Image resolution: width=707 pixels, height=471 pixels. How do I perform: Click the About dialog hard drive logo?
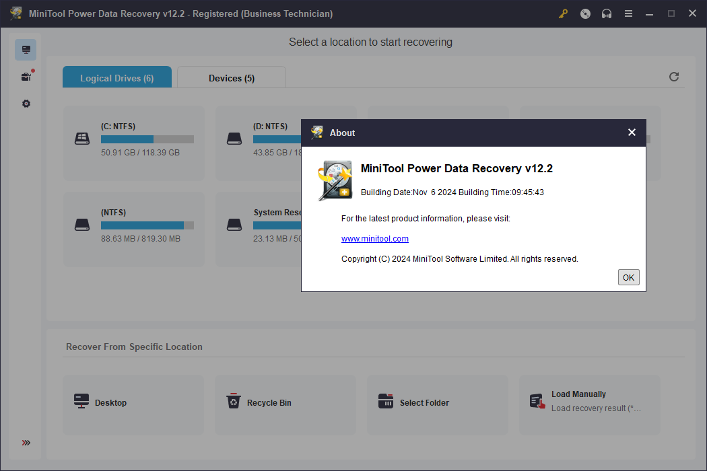pos(335,180)
